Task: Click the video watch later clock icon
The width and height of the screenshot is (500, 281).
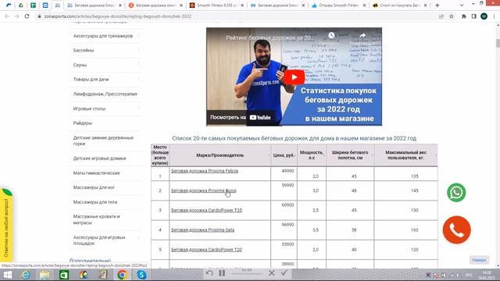Action: point(331,35)
